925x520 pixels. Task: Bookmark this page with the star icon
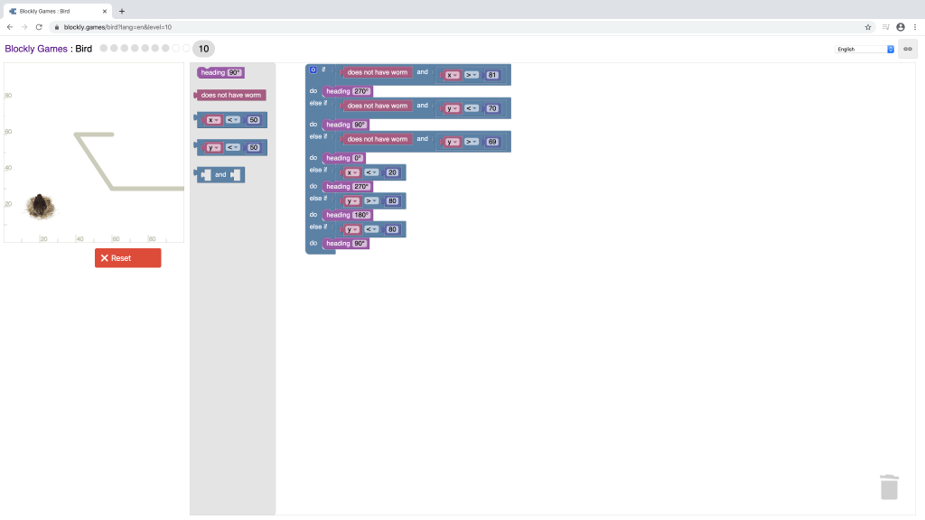pyautogui.click(x=868, y=27)
